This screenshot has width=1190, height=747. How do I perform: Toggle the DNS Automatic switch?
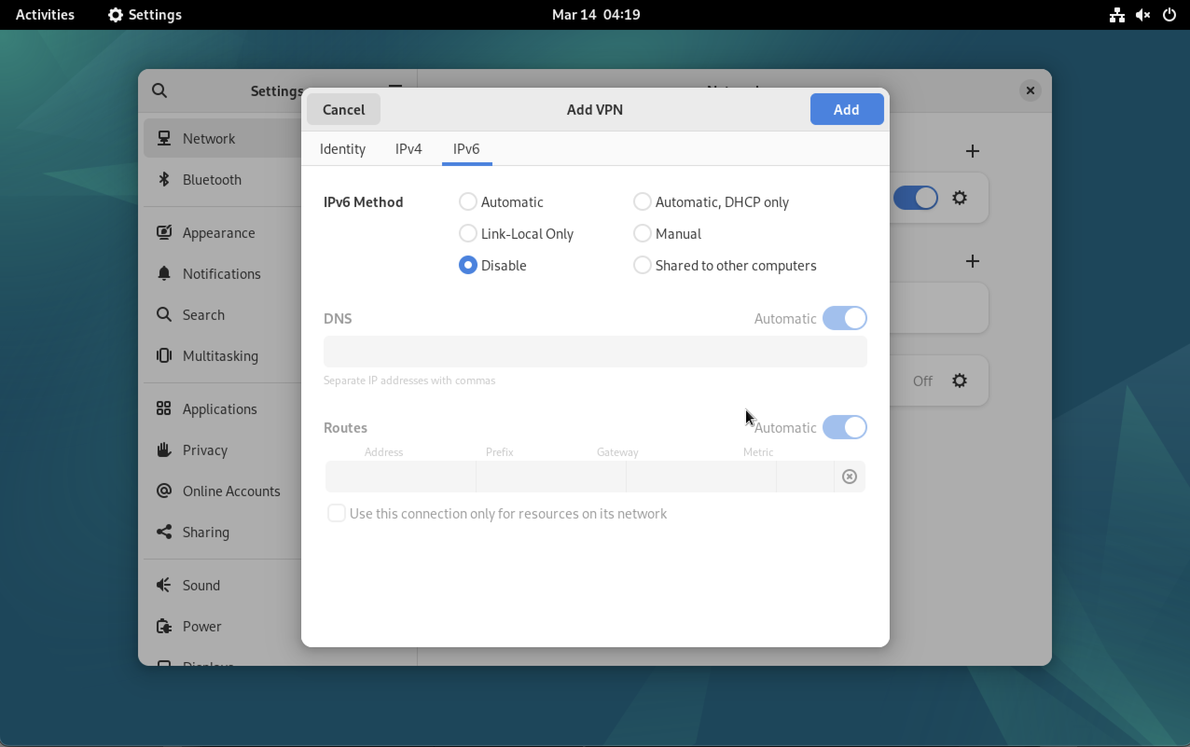844,318
